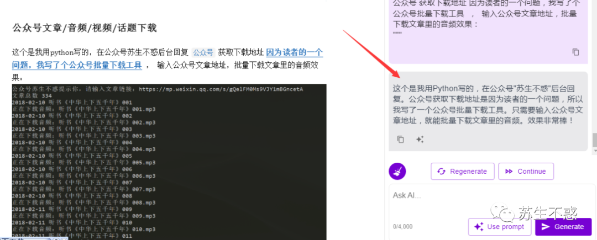Click the terminal screenshot image

(169, 162)
